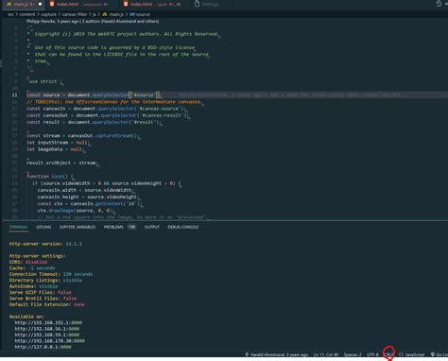Select 'js' folder in the breadcrumb path
Screen dimensions: 448x361
[94, 14]
